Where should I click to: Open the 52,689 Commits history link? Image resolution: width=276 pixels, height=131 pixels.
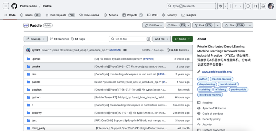[x=178, y=50]
